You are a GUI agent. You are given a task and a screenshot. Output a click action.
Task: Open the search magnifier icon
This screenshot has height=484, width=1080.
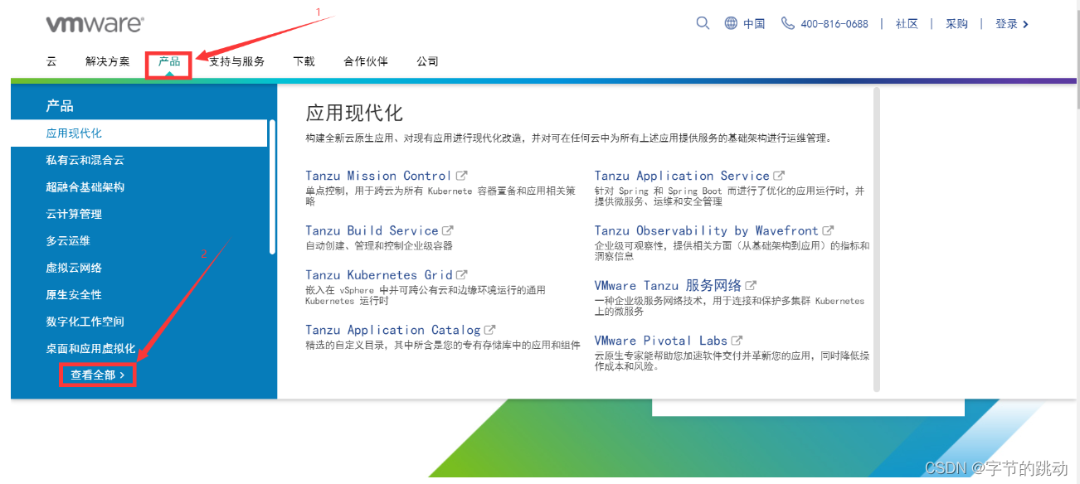tap(703, 23)
